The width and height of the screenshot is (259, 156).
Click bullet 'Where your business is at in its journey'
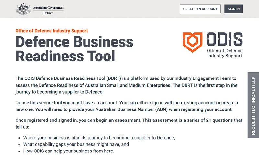99,138
